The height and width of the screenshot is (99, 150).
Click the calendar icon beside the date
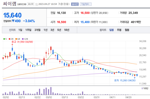point(36,4)
